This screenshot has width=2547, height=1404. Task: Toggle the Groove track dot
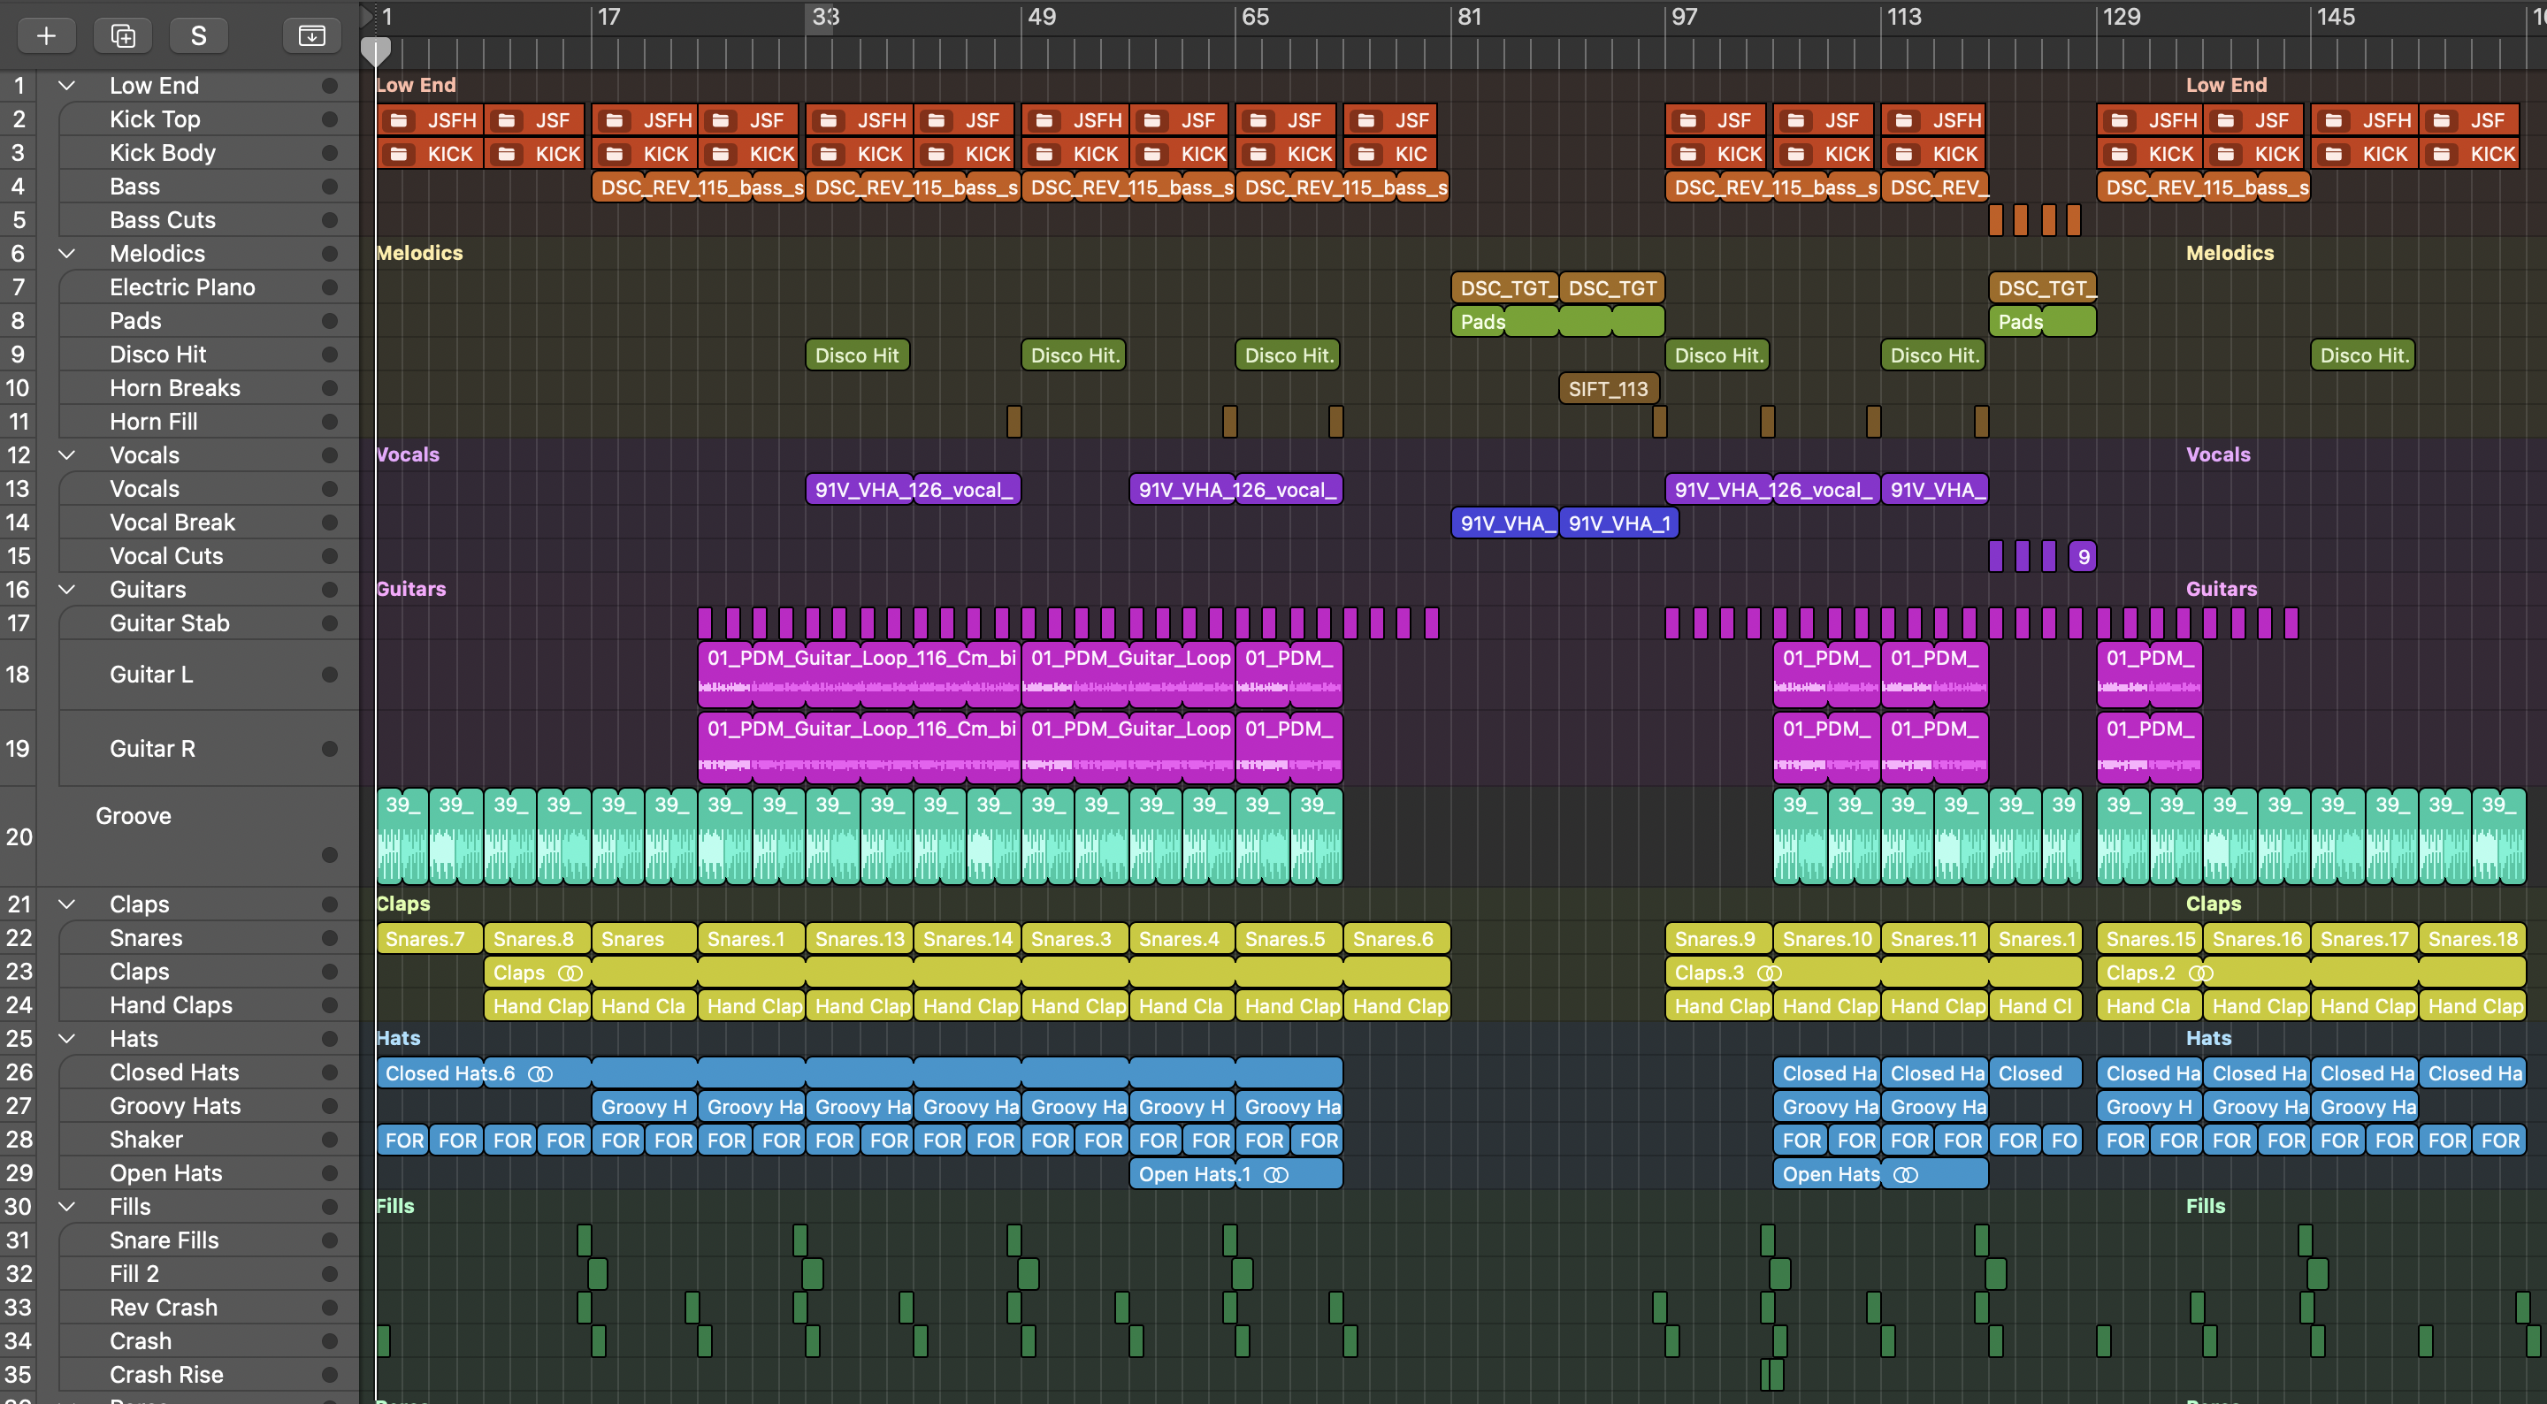pos(329,854)
